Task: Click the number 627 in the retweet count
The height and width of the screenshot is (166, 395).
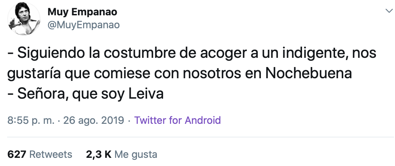Action: coord(17,154)
